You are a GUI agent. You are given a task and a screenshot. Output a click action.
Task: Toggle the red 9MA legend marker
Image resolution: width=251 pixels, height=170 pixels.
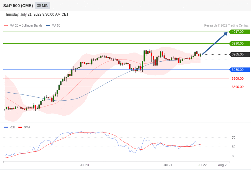tap(20, 127)
